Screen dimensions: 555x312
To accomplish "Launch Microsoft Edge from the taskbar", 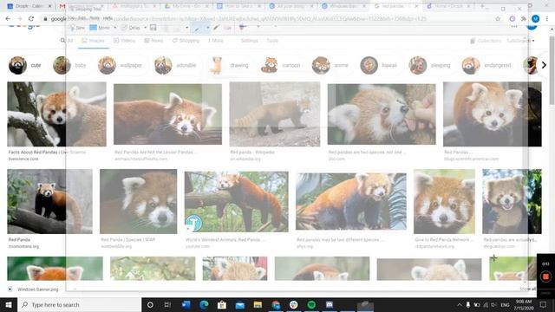I will coord(204,304).
